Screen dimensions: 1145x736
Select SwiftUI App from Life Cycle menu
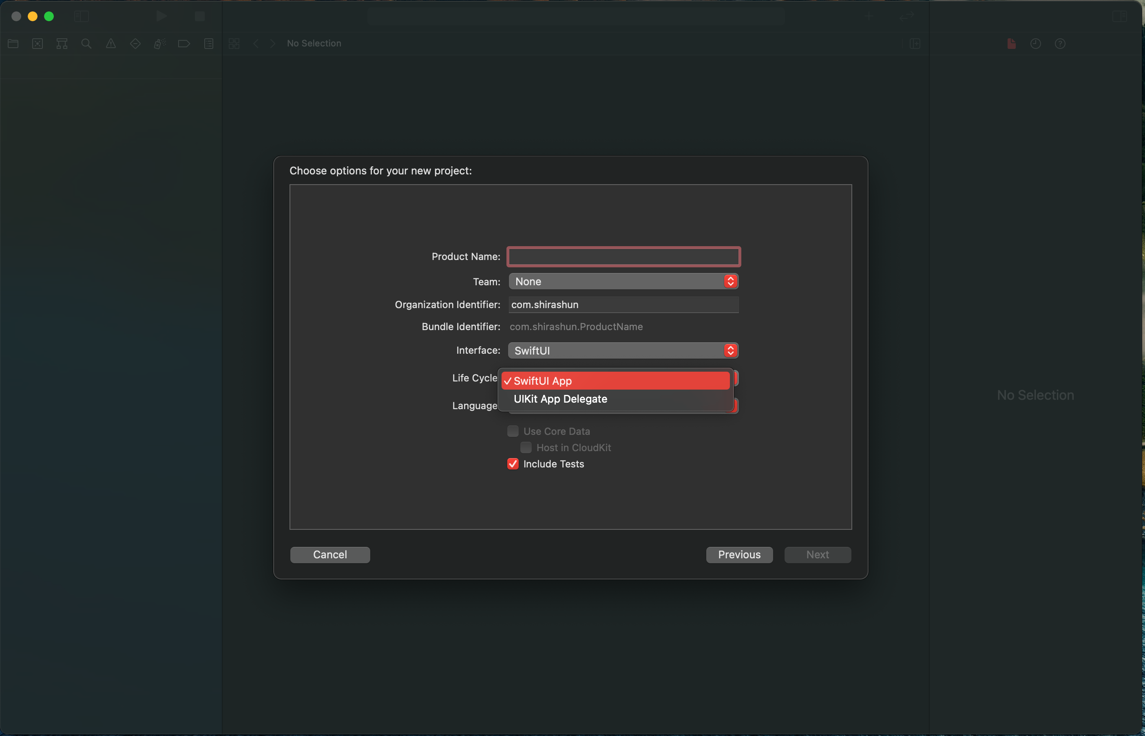coord(615,381)
